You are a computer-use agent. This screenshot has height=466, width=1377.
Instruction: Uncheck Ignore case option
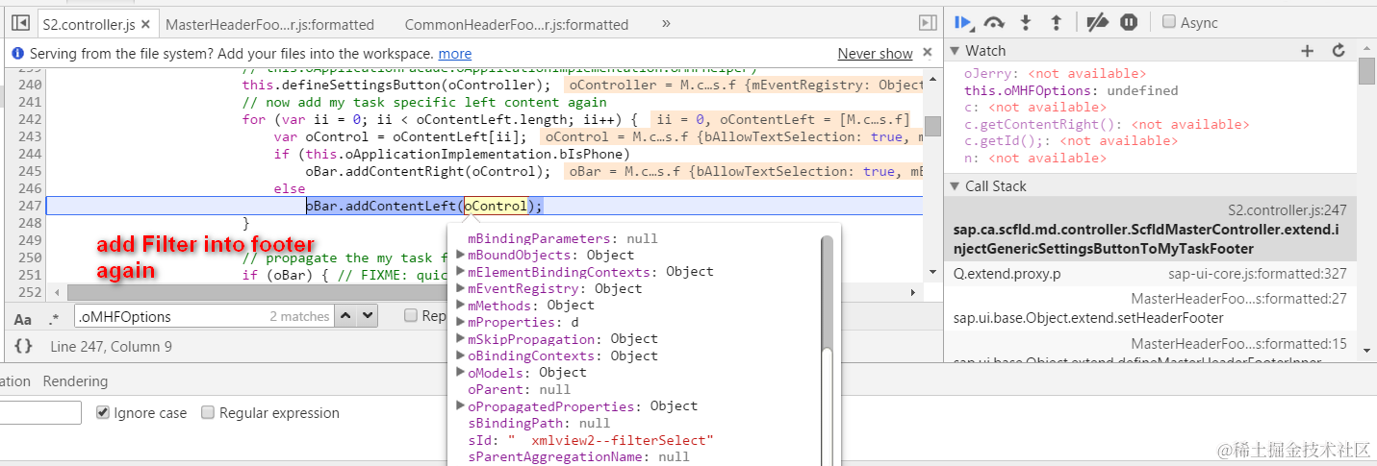pyautogui.click(x=103, y=412)
